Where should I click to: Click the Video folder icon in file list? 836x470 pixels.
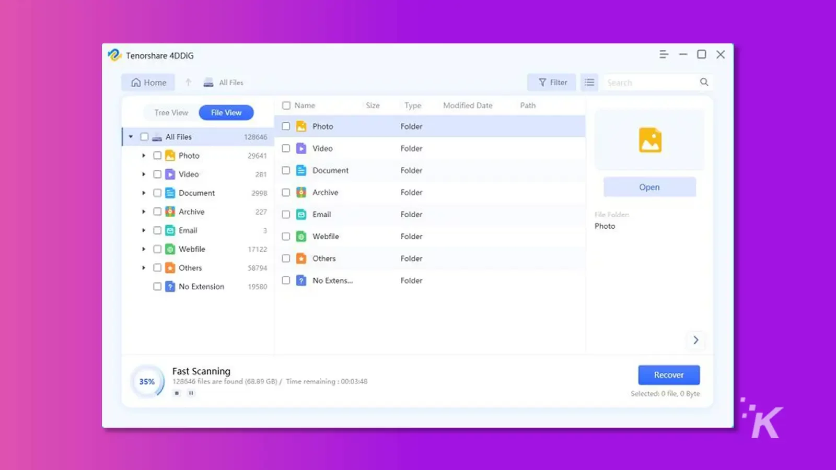click(x=301, y=148)
